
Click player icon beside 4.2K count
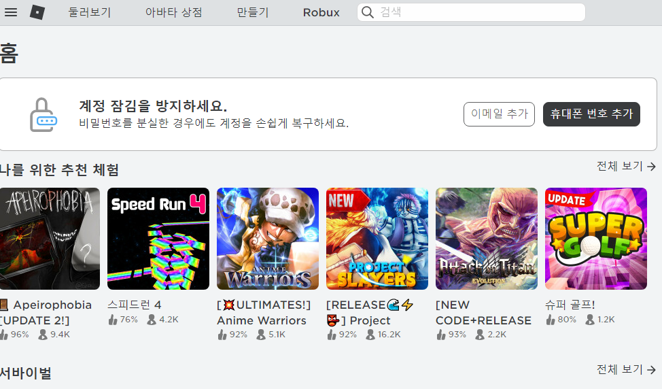pos(152,320)
